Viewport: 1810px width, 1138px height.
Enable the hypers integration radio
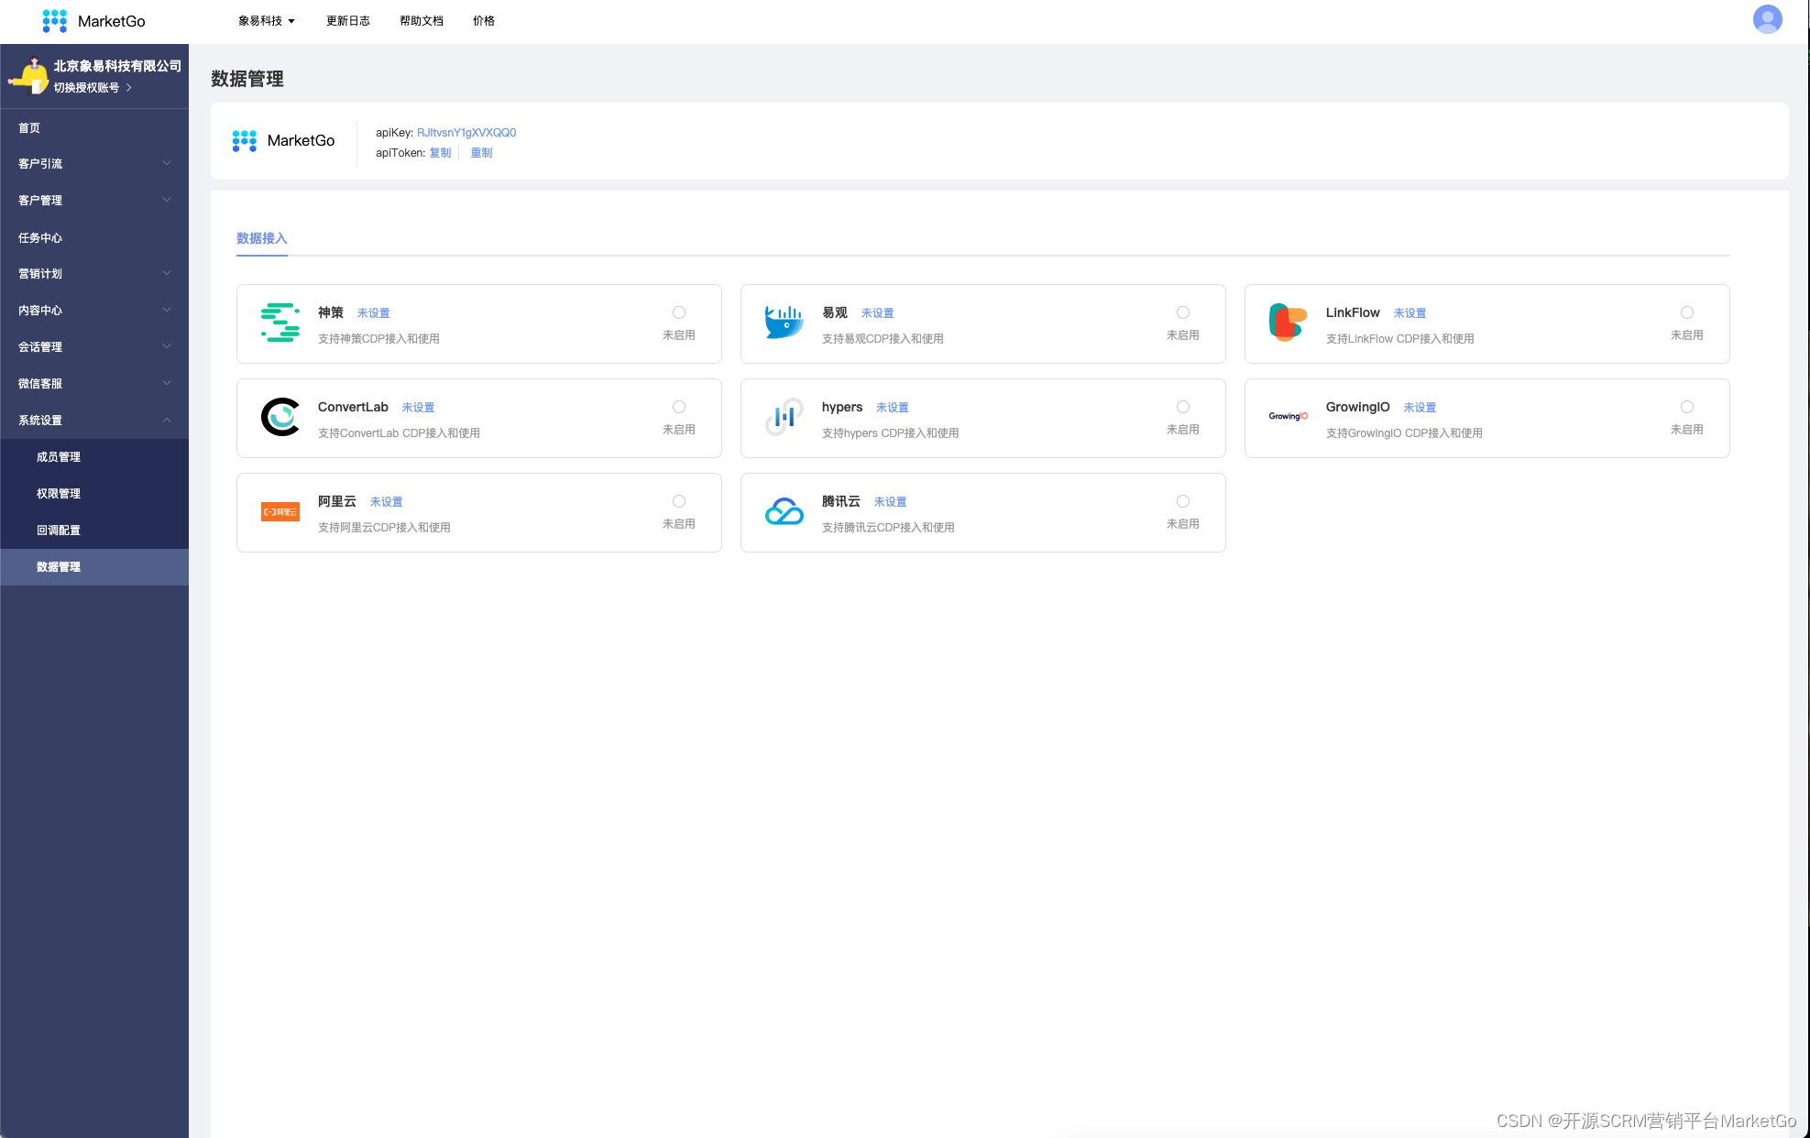click(x=1183, y=407)
